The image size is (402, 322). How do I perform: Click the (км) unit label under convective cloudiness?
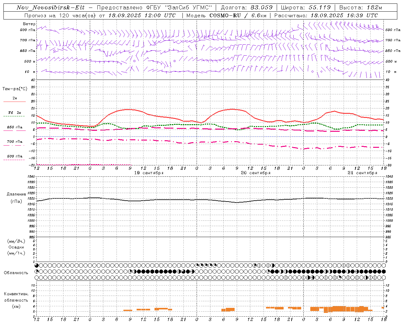16,306
